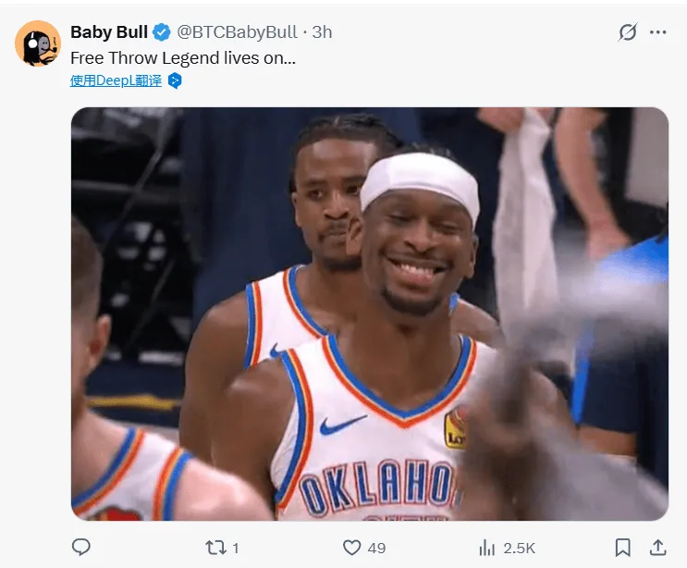This screenshot has height=568, width=687.
Task: Click the Grok circle-slash icon
Action: [628, 32]
